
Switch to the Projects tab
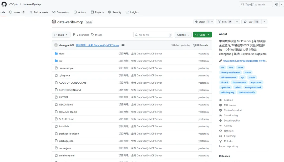[x=97, y=12]
